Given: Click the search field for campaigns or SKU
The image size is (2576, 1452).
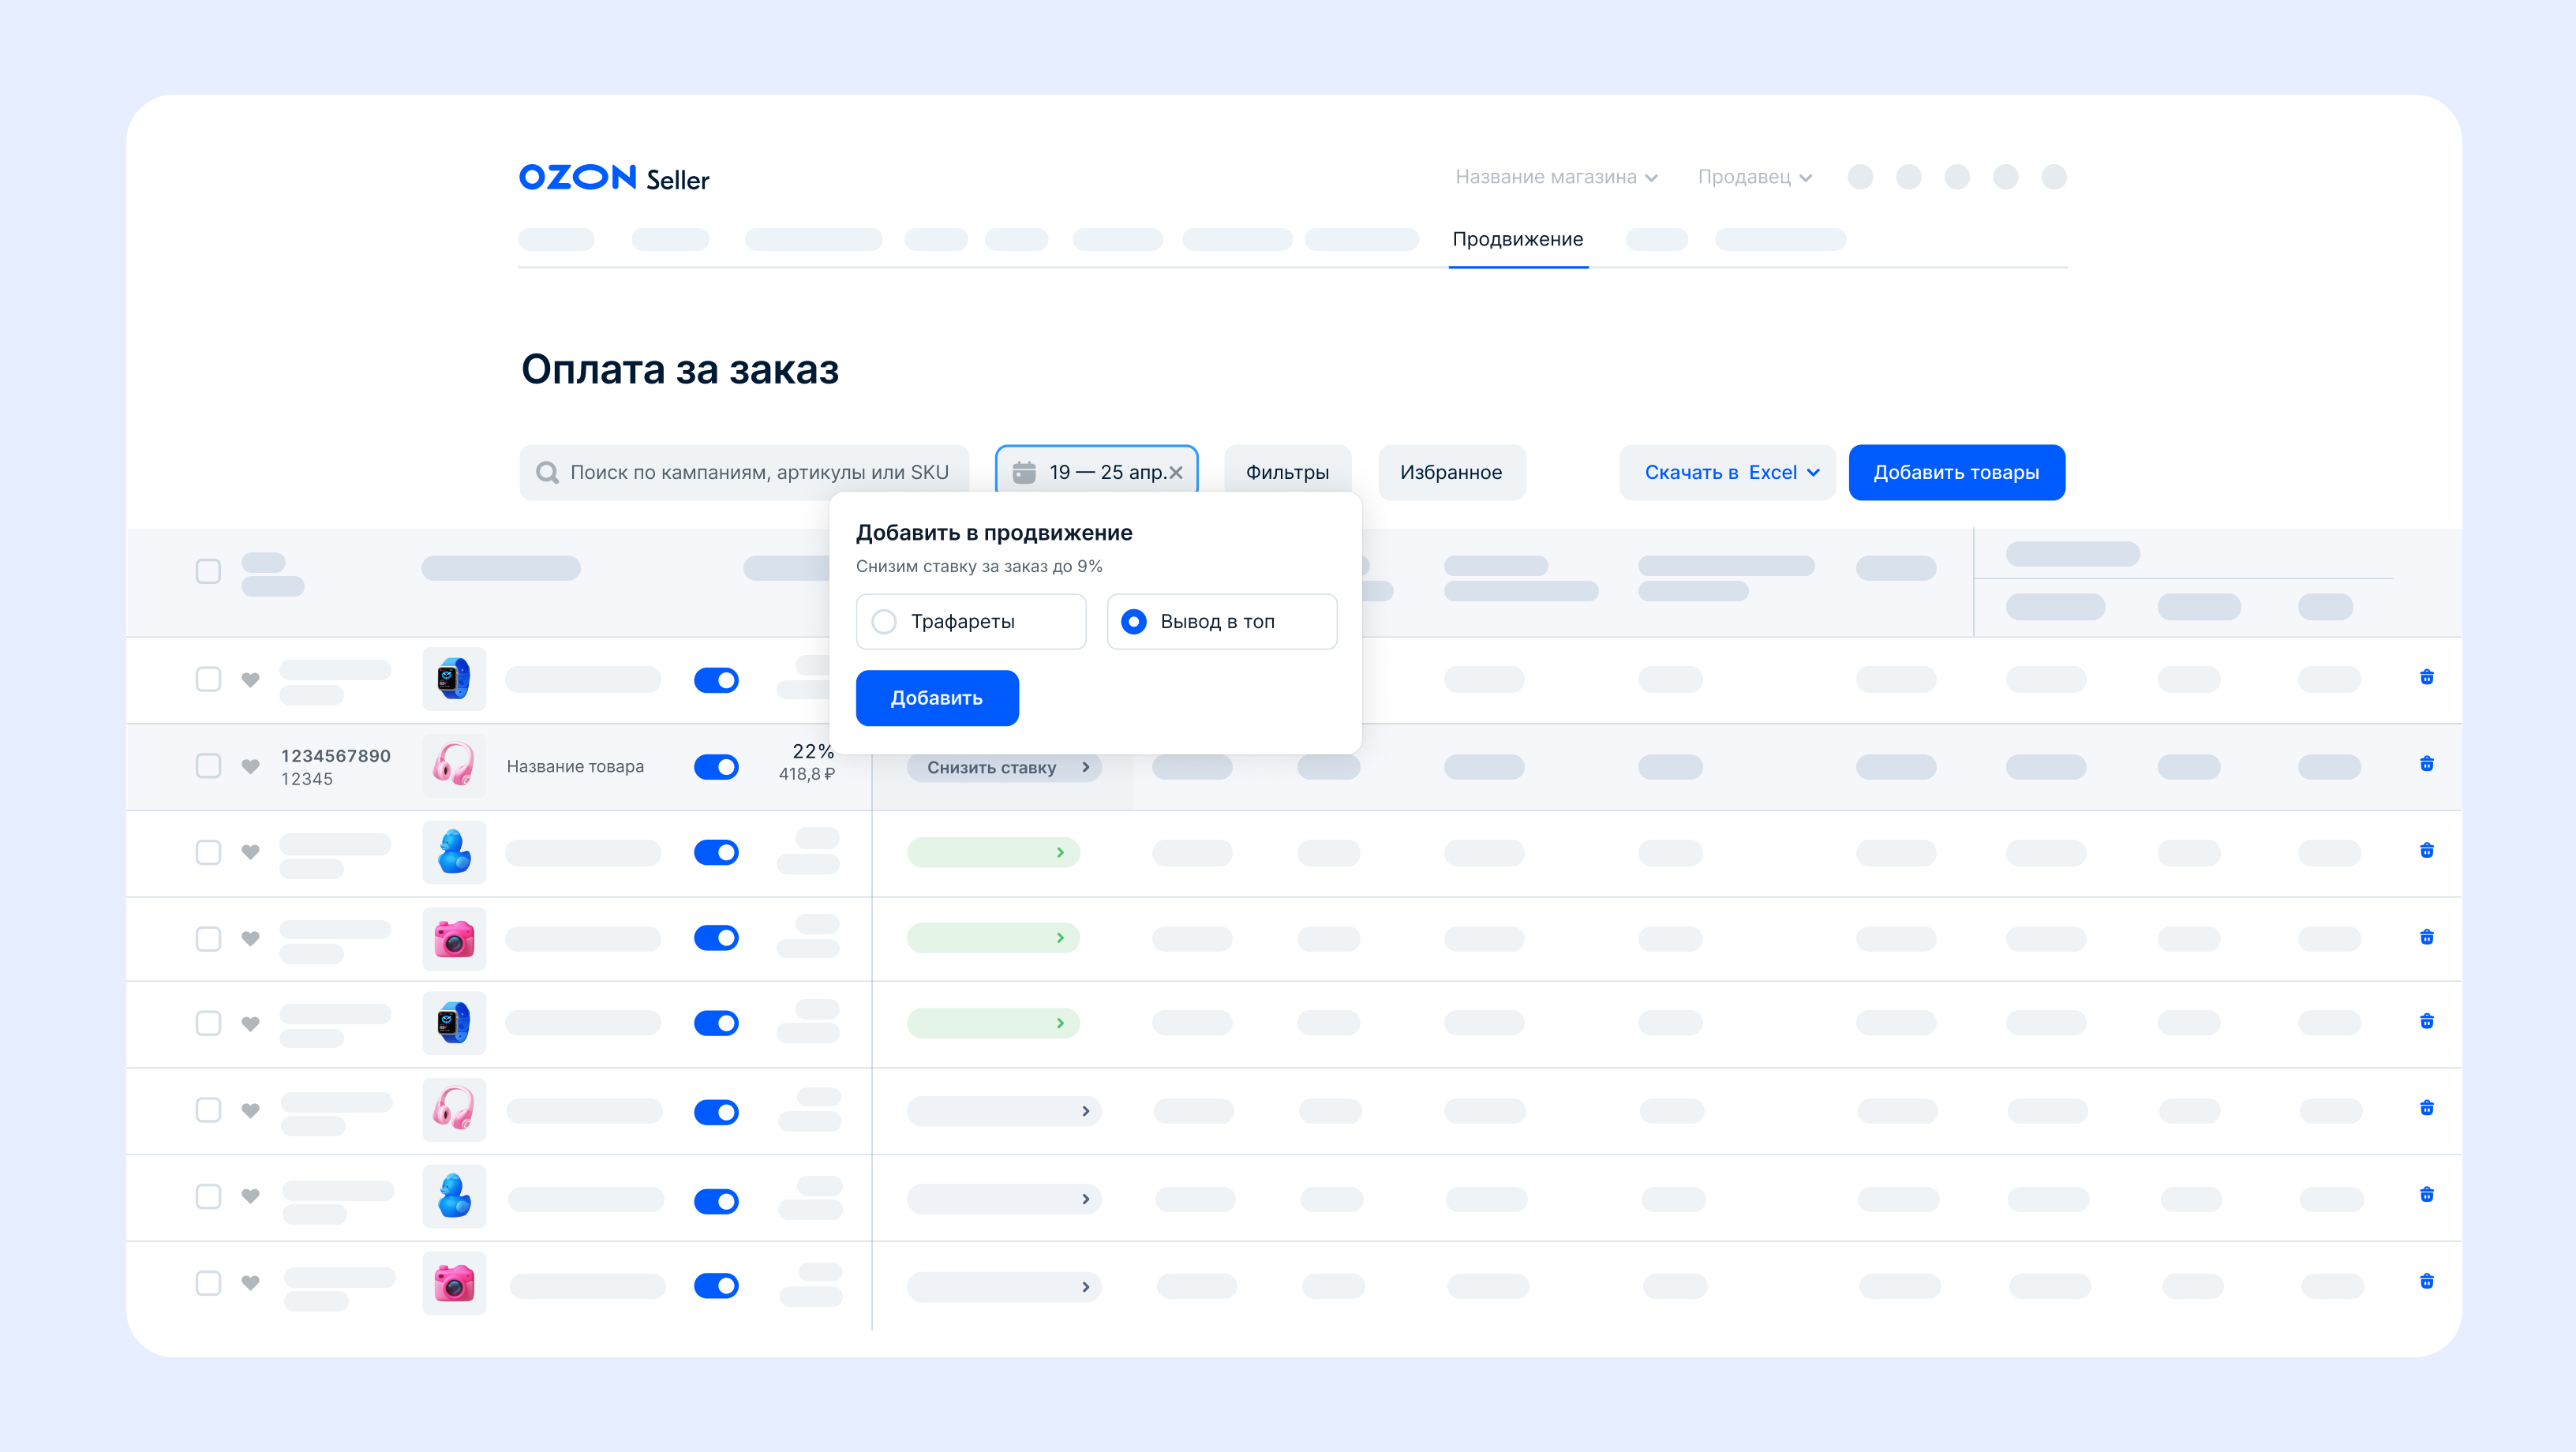Looking at the screenshot, I should pyautogui.click(x=744, y=472).
